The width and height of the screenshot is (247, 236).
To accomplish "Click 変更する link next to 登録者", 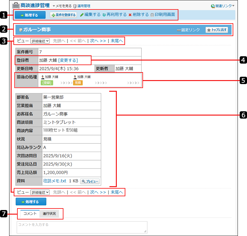I will click(68, 60).
